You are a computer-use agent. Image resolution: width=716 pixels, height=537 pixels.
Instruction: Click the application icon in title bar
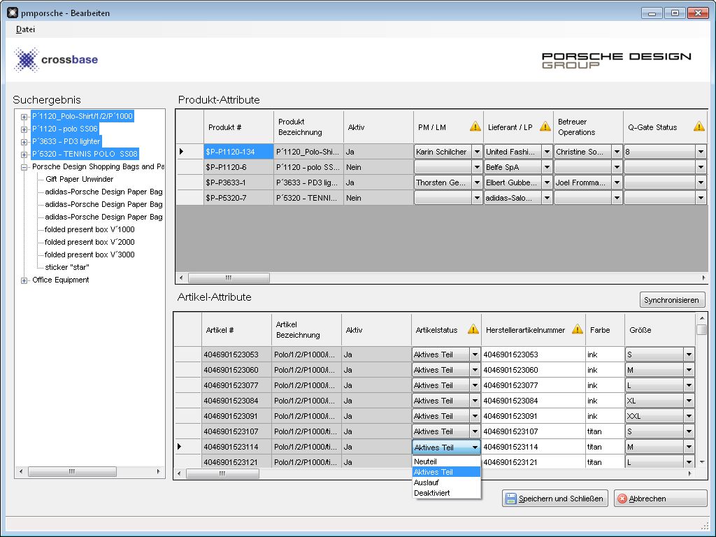[13, 13]
